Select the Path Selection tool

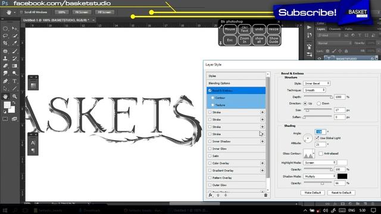(5, 89)
